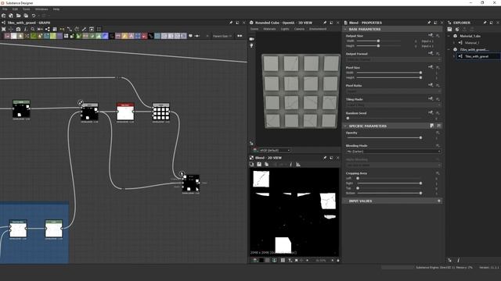Select the tile grid pattern node in graph
The height and width of the screenshot is (281, 501).
point(160,112)
